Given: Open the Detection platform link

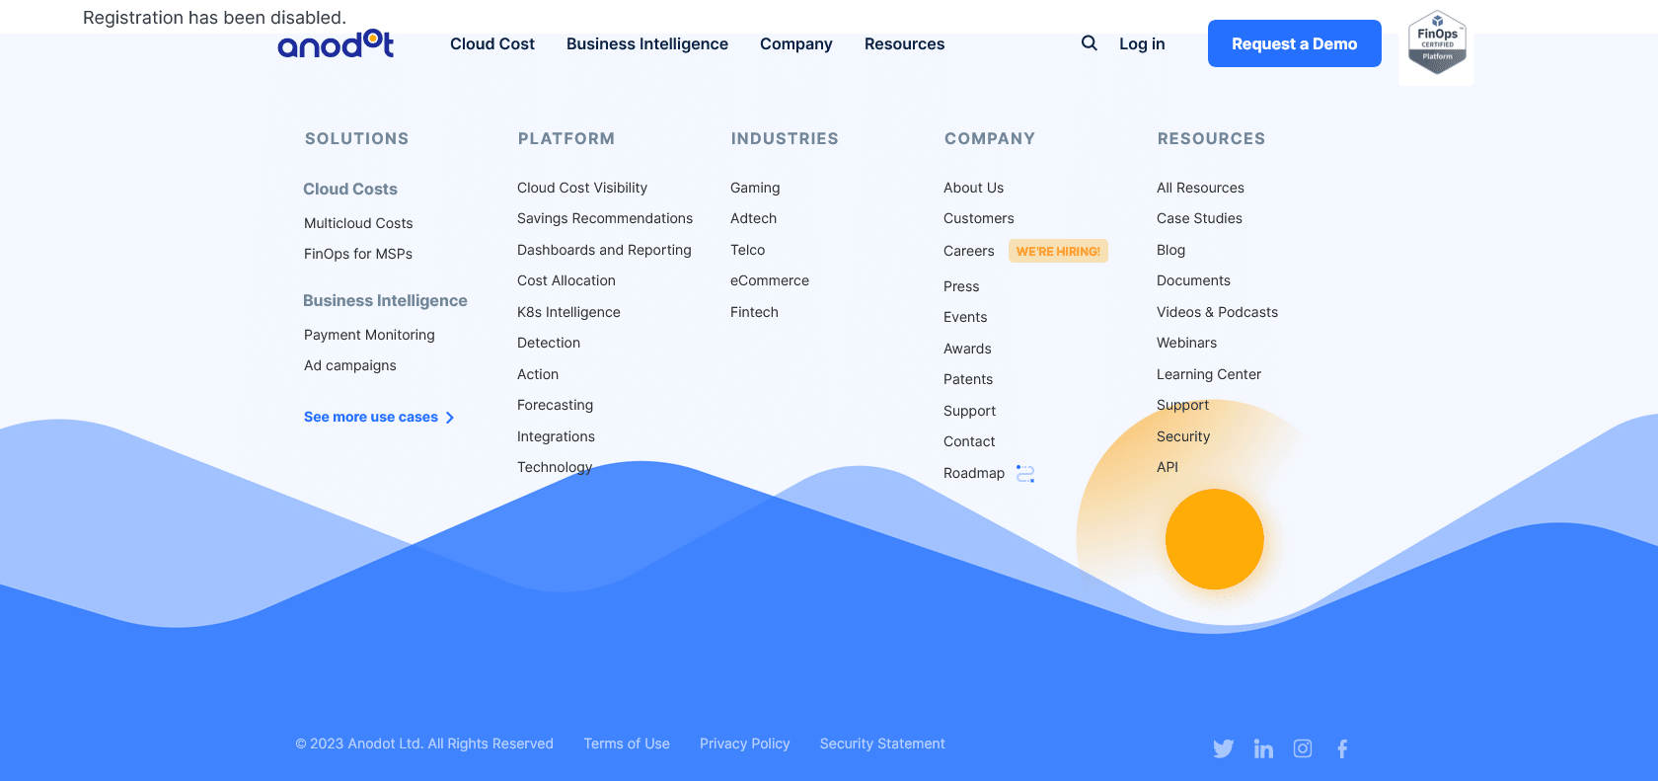Looking at the screenshot, I should pos(549,343).
